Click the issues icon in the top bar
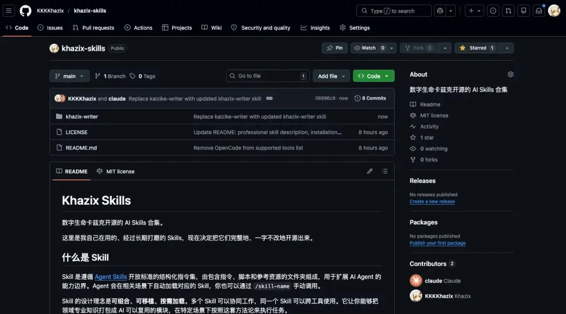This screenshot has width=566, height=314. coord(493,10)
